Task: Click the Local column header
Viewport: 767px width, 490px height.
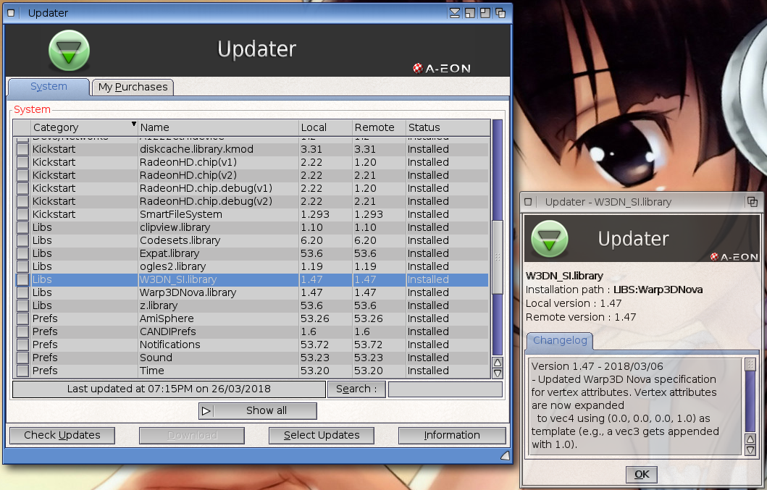Action: pos(325,127)
